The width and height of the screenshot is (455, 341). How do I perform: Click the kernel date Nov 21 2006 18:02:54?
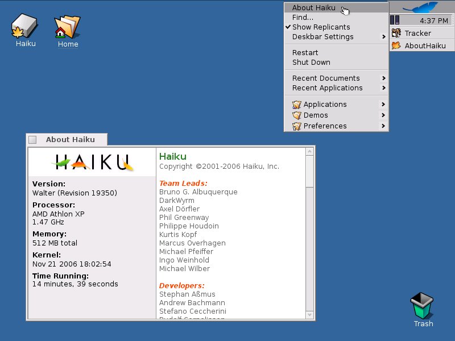coord(72,264)
